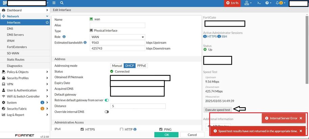309x139 pixels.
Task: Toggle Retrieve default gateway from server
Action: [107, 100]
